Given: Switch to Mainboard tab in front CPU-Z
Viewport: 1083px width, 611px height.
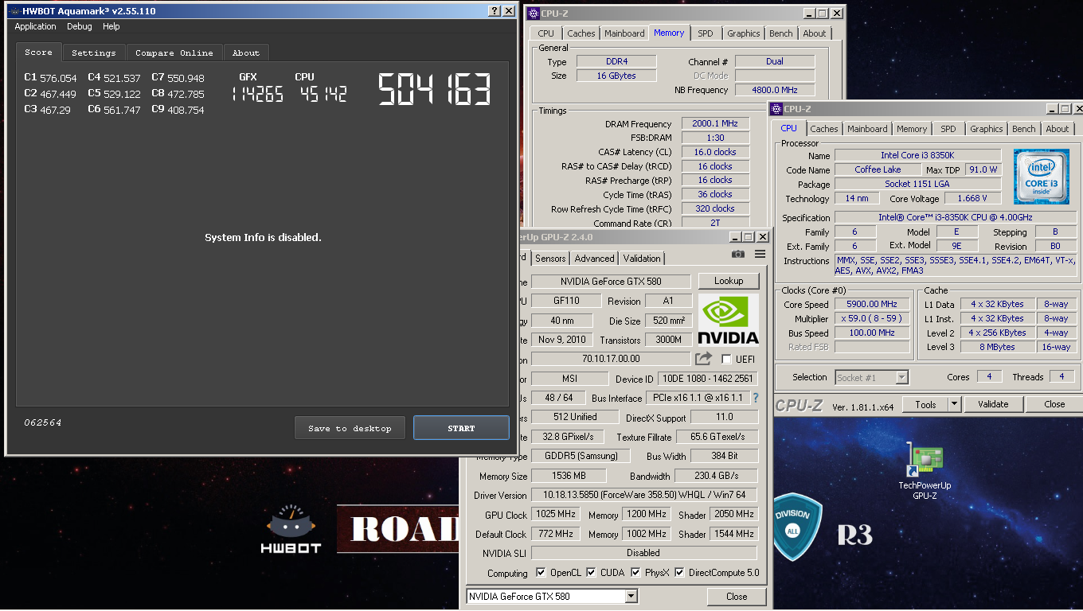Looking at the screenshot, I should click(867, 129).
